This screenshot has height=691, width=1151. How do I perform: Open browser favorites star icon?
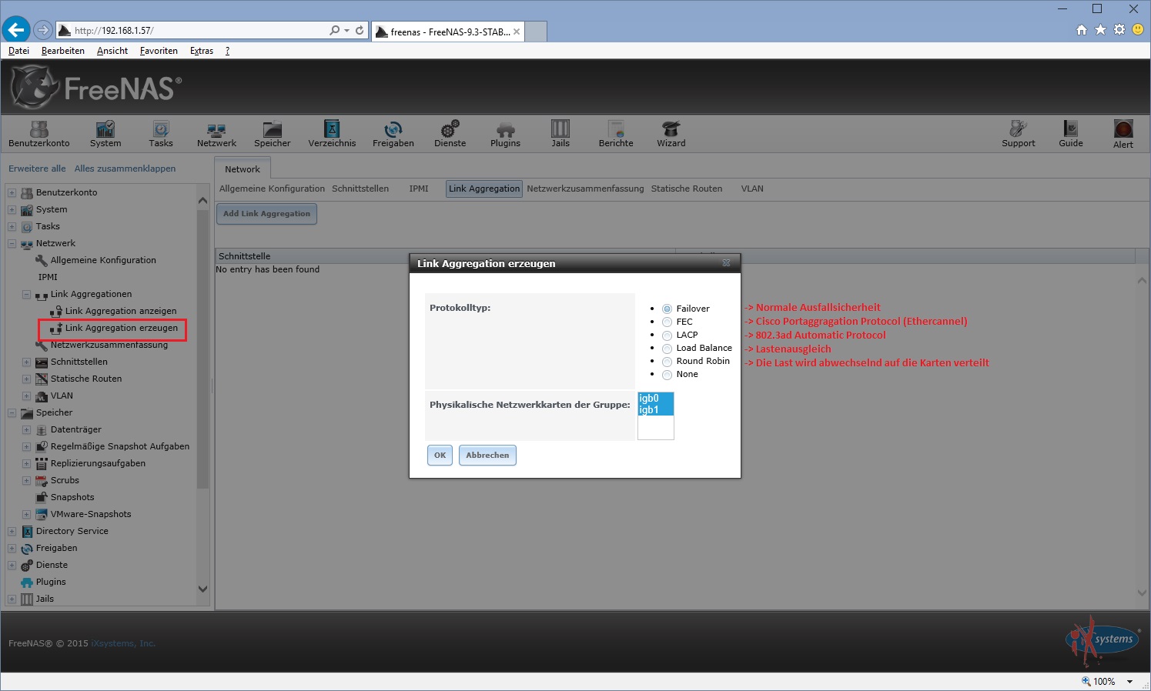pyautogui.click(x=1100, y=30)
